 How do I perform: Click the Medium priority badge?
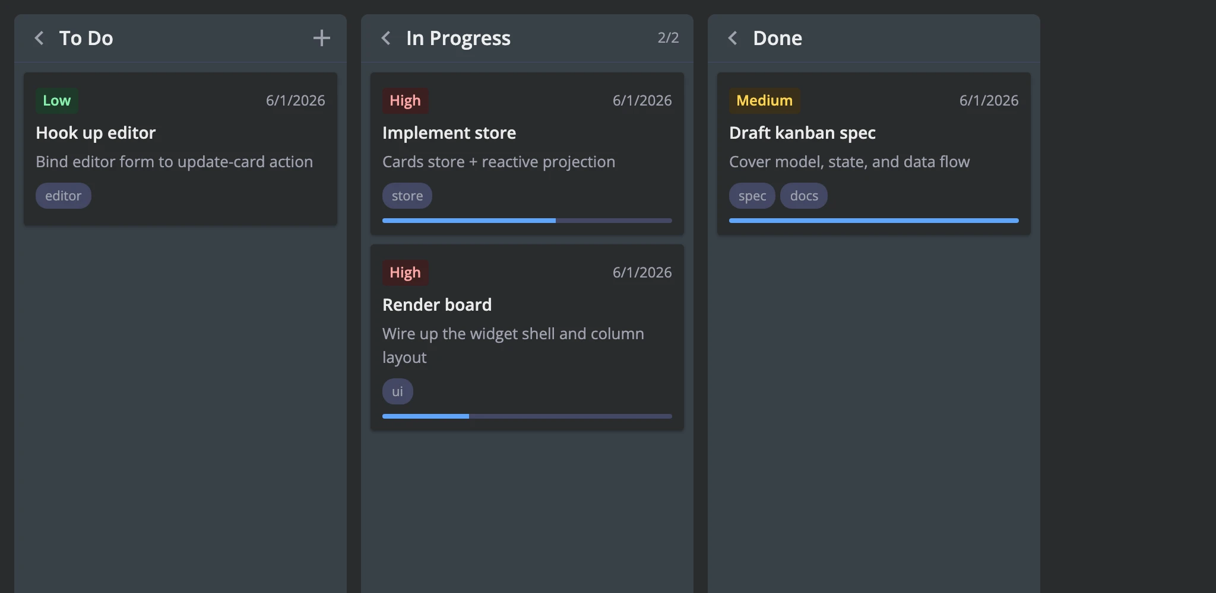pyautogui.click(x=765, y=101)
